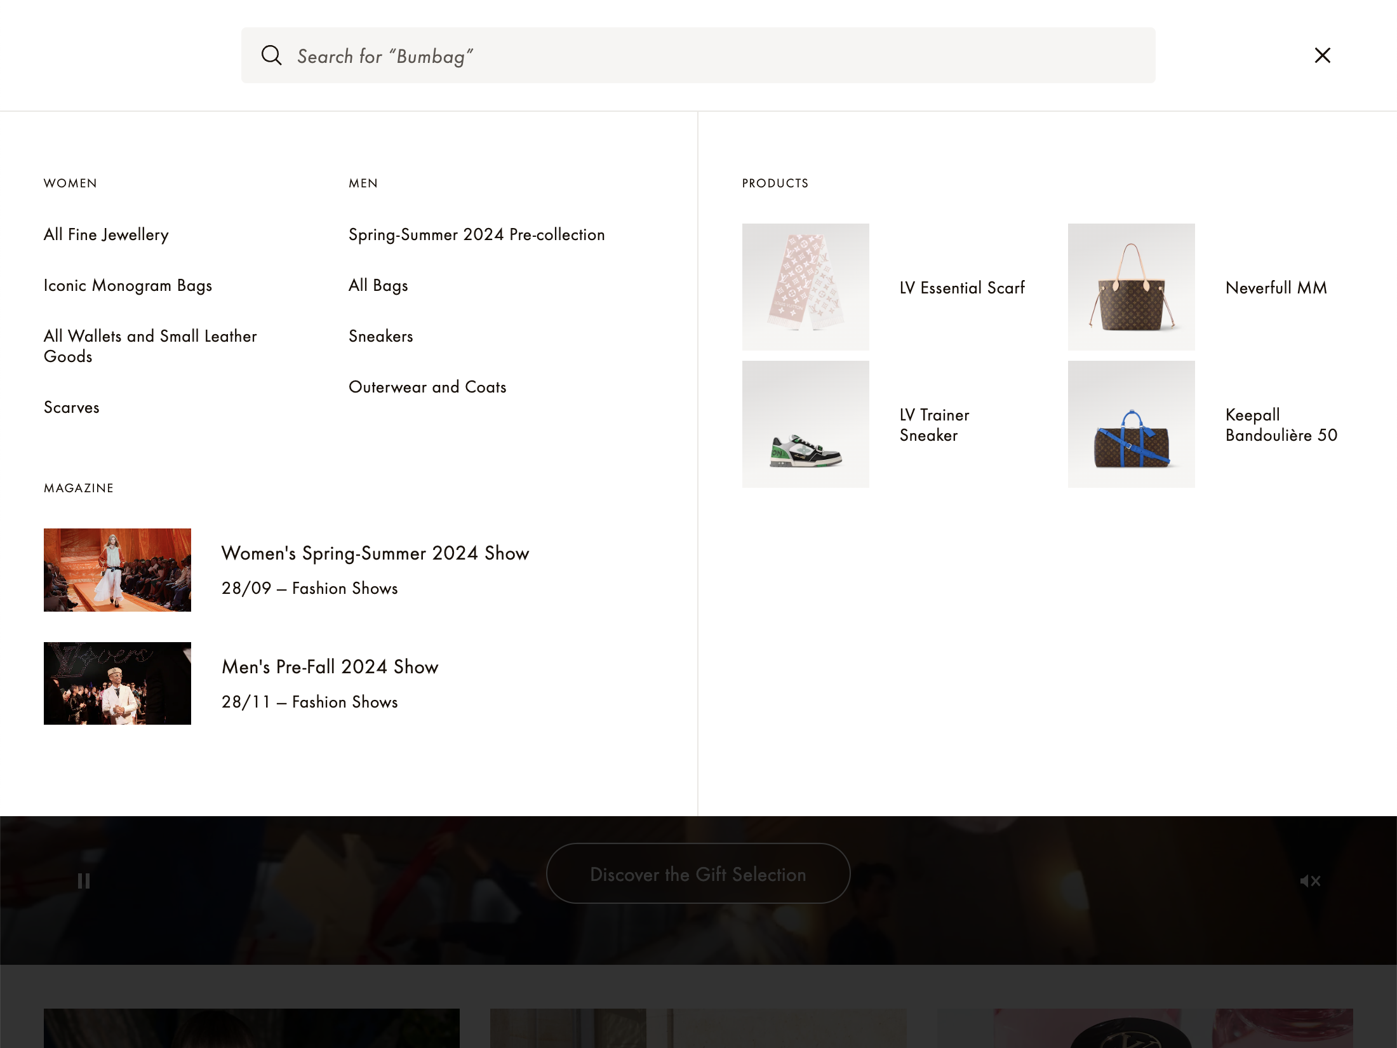
Task: Select Iconic Monogram Bags
Action: pyautogui.click(x=128, y=285)
